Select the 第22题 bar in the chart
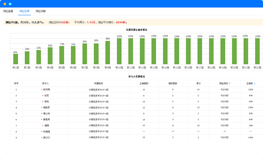The image size is (263, 160). (257, 51)
